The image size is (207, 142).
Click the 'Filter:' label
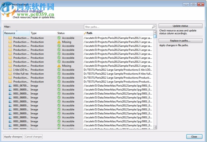[7, 27]
